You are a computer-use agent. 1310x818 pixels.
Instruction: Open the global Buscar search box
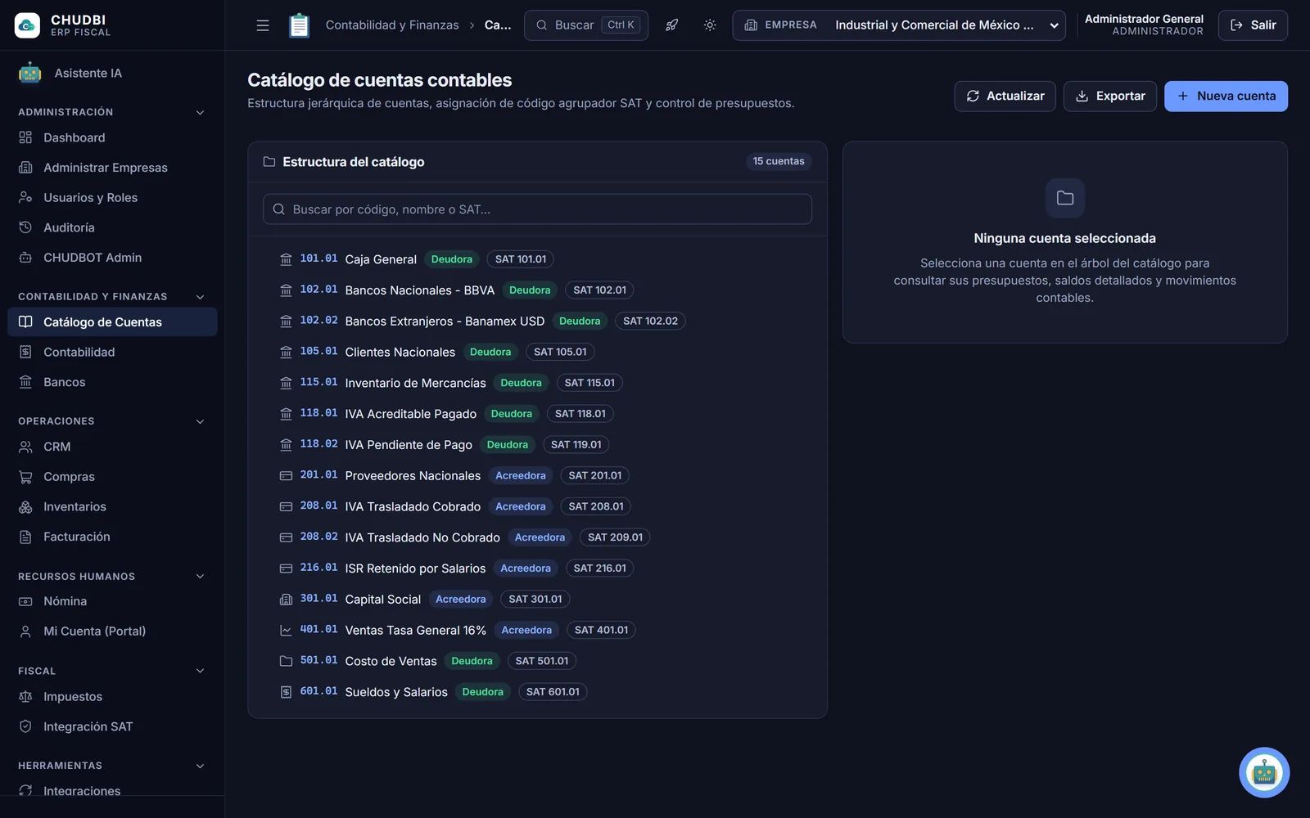[x=586, y=25]
